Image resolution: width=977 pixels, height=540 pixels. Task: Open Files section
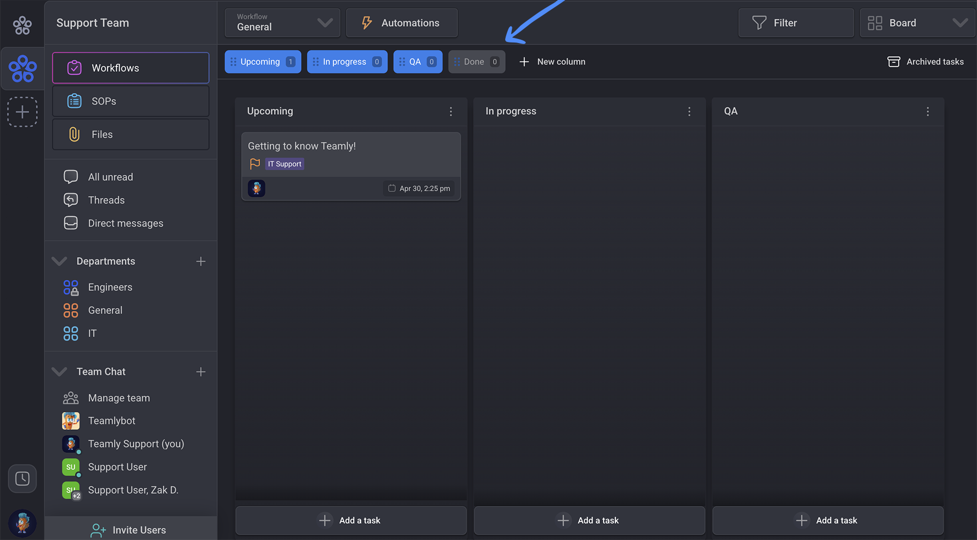pyautogui.click(x=131, y=134)
